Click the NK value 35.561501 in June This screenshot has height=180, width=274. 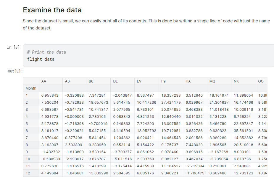coord(243,131)
